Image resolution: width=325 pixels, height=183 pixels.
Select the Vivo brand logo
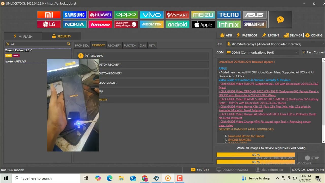click(152, 15)
